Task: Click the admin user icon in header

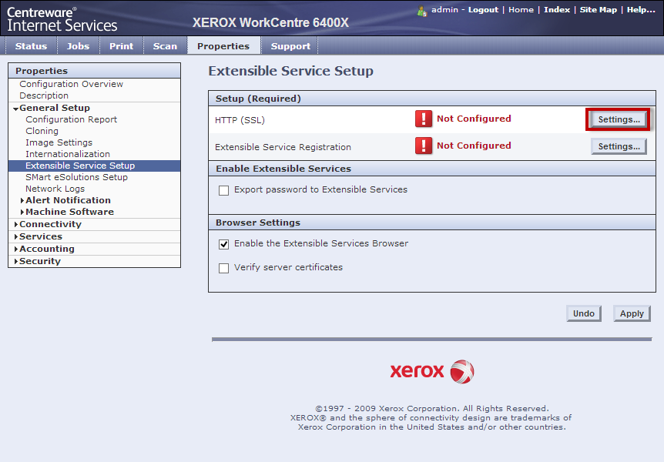Action: click(422, 11)
